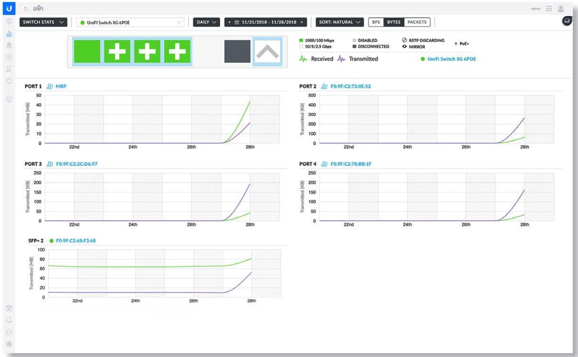
Task: Open the notifications bell in sidebar
Action: (x=9, y=320)
